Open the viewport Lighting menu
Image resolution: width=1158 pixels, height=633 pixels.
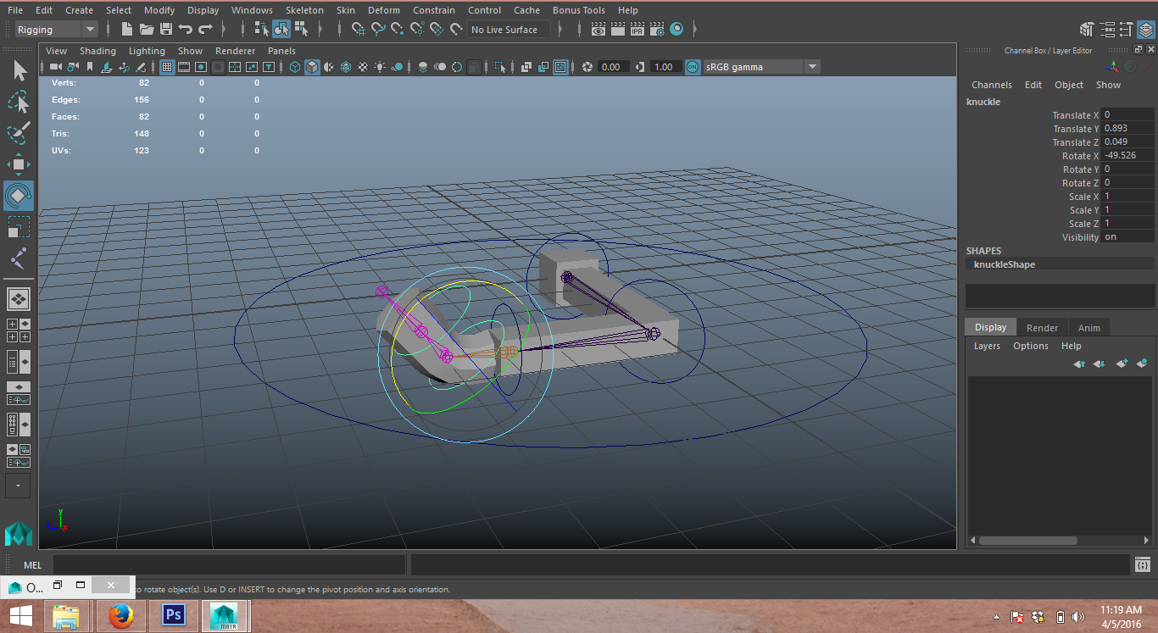click(147, 51)
